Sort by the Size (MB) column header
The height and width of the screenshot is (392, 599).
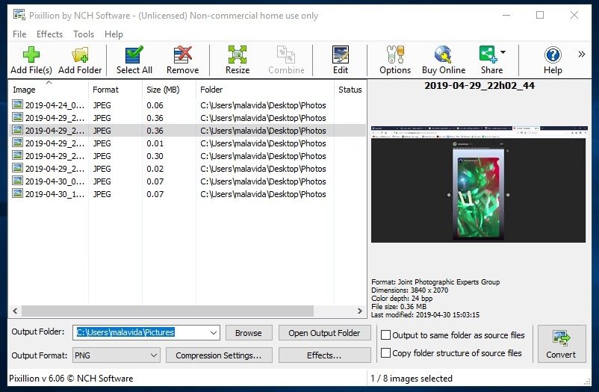170,90
